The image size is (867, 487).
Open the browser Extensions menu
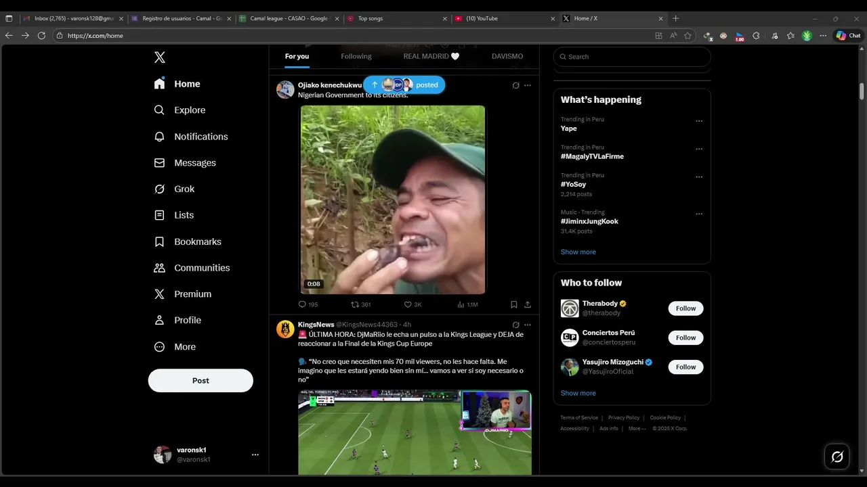757,35
